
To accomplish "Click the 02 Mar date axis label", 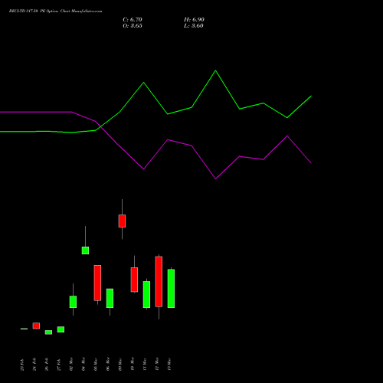I will (71, 364).
